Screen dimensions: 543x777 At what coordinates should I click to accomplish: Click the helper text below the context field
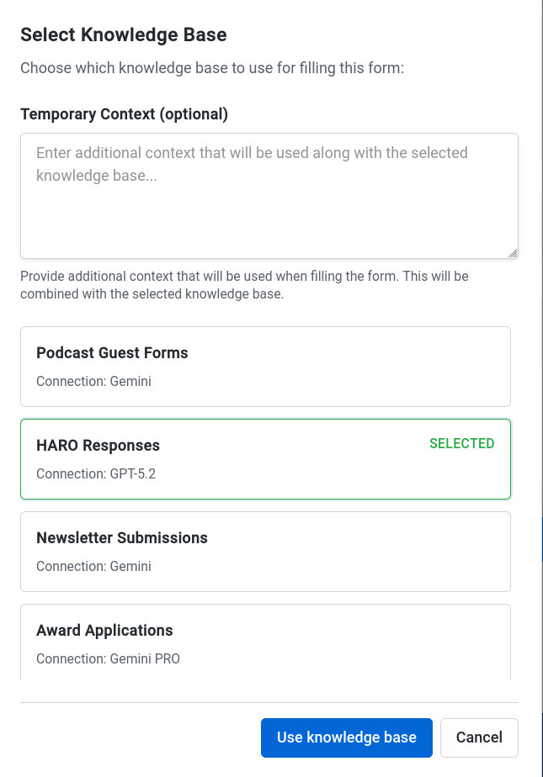click(243, 284)
